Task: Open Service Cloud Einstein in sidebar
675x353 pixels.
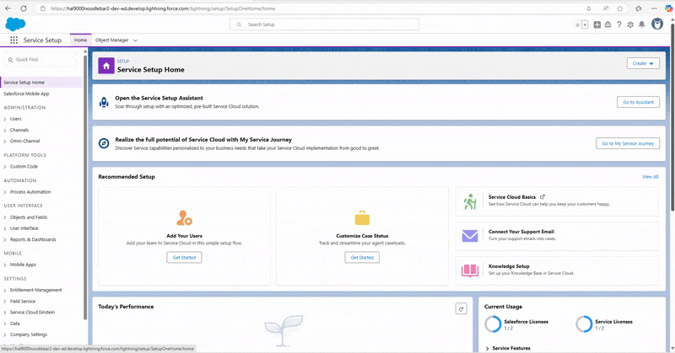Action: 32,313
